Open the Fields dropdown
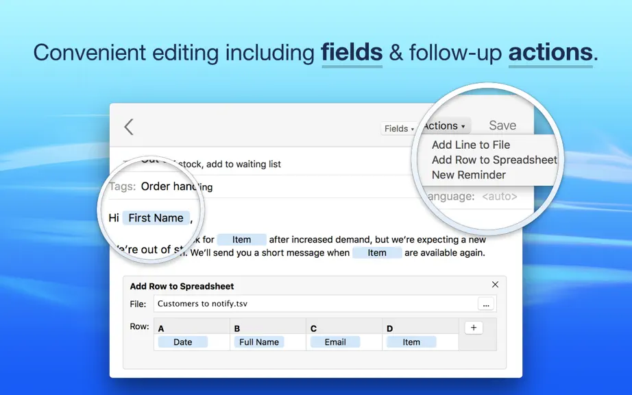This screenshot has height=395, width=632. point(399,128)
